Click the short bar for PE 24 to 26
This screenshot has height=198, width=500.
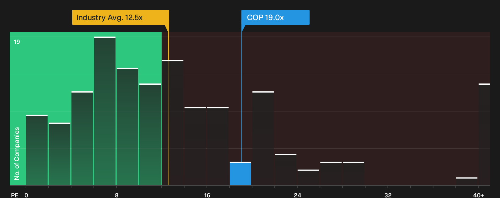(x=308, y=178)
